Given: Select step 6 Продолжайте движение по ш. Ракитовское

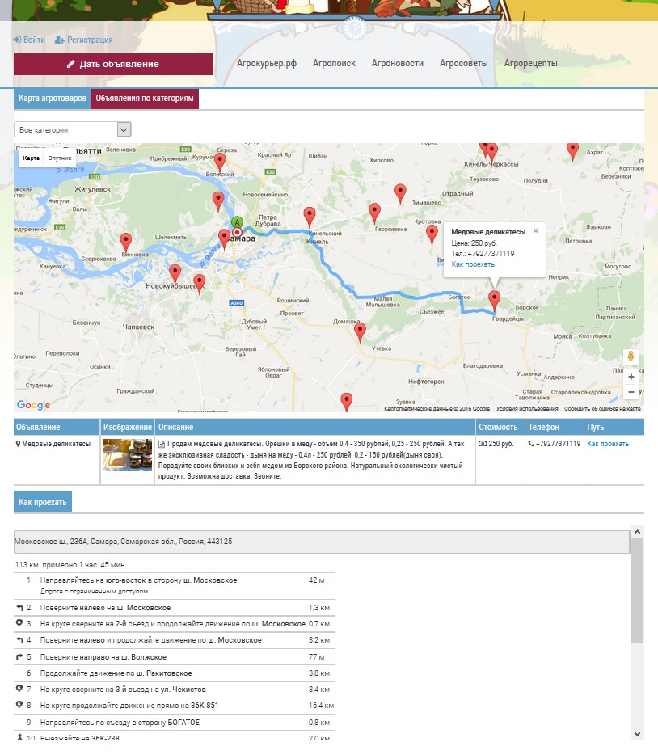Looking at the screenshot, I should tap(175, 673).
